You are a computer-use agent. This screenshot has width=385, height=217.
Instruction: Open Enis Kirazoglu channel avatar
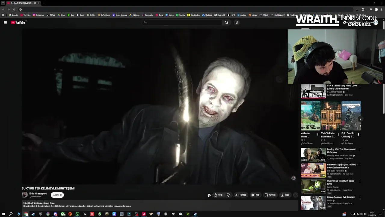coord(24,195)
